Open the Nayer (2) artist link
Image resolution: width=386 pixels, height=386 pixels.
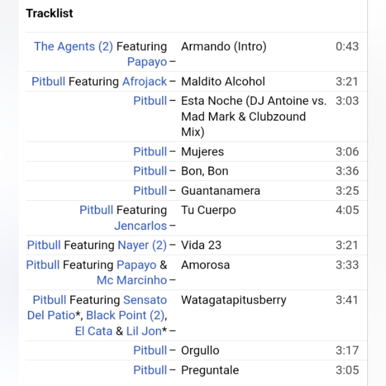(x=142, y=245)
